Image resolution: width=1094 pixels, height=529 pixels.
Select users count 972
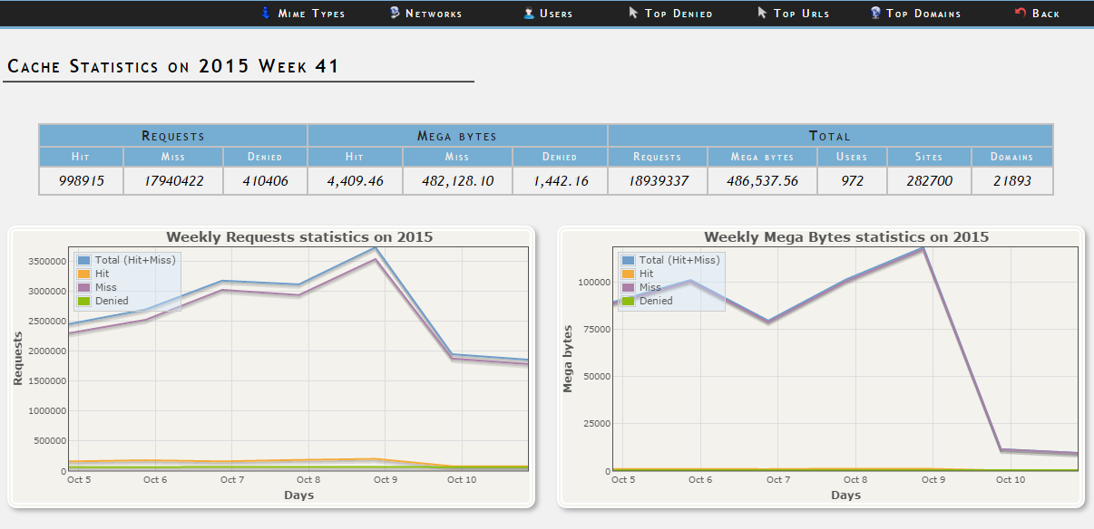(852, 181)
